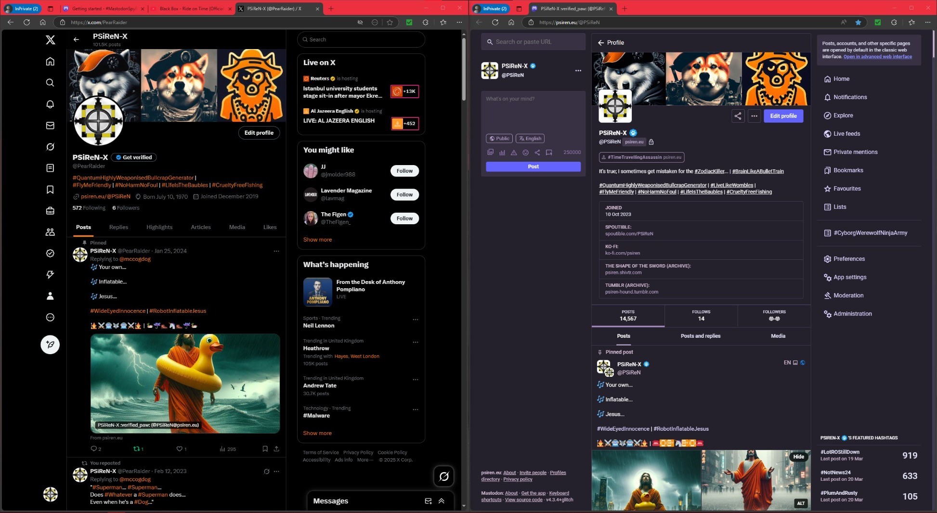Viewport: 937px width, 513px height.
Task: Follow Lavender Magazine account
Action: (404, 195)
